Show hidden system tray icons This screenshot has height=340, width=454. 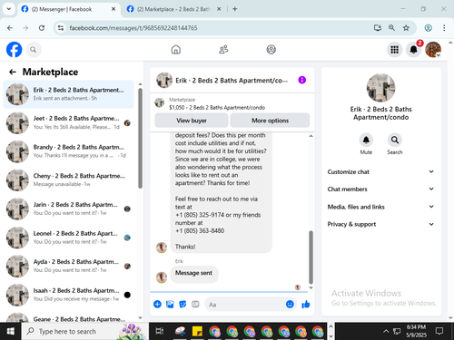[x=386, y=331]
